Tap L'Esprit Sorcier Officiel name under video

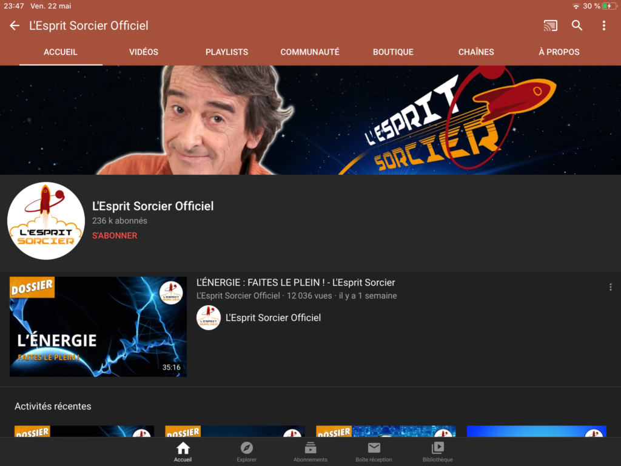(x=273, y=317)
